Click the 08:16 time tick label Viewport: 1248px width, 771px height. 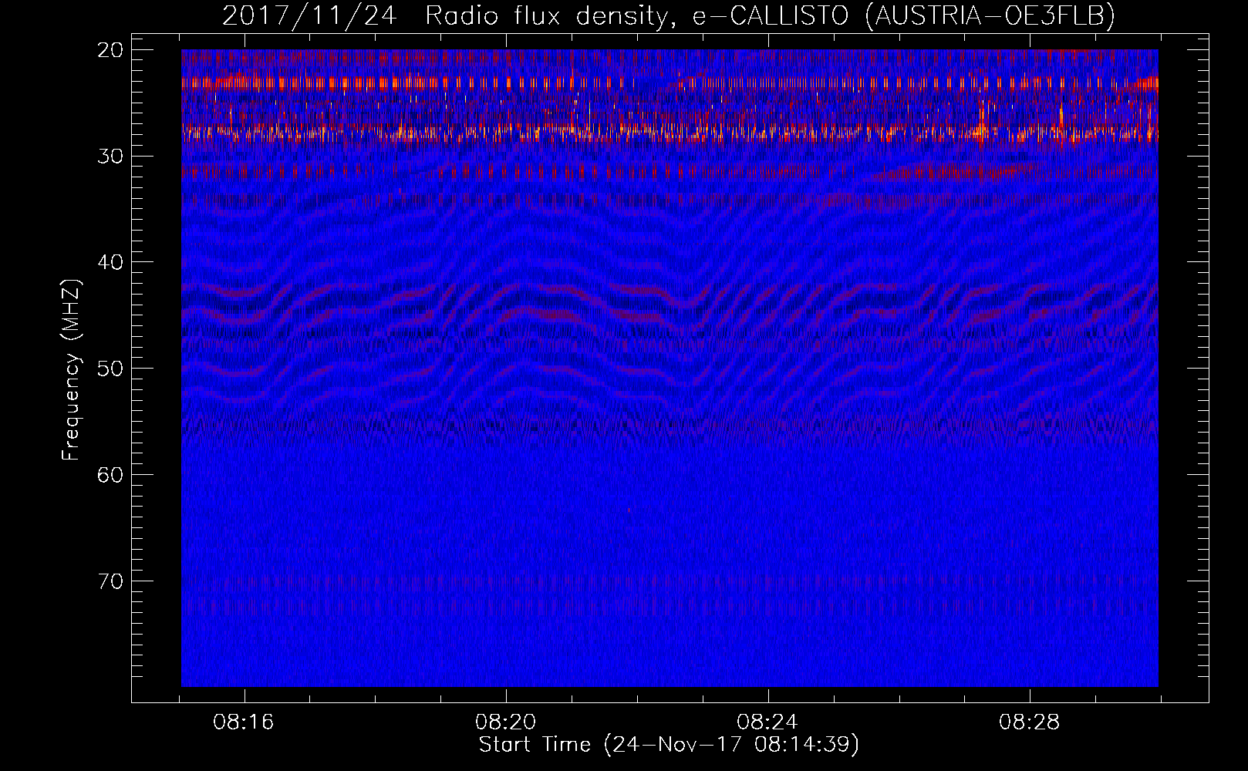point(245,722)
